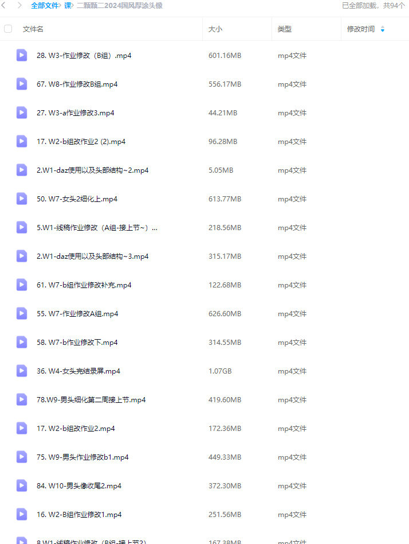Open file 2.W1-daz使用以及头部结构~2.mp4
409x544 pixels.
pyautogui.click(x=92, y=170)
